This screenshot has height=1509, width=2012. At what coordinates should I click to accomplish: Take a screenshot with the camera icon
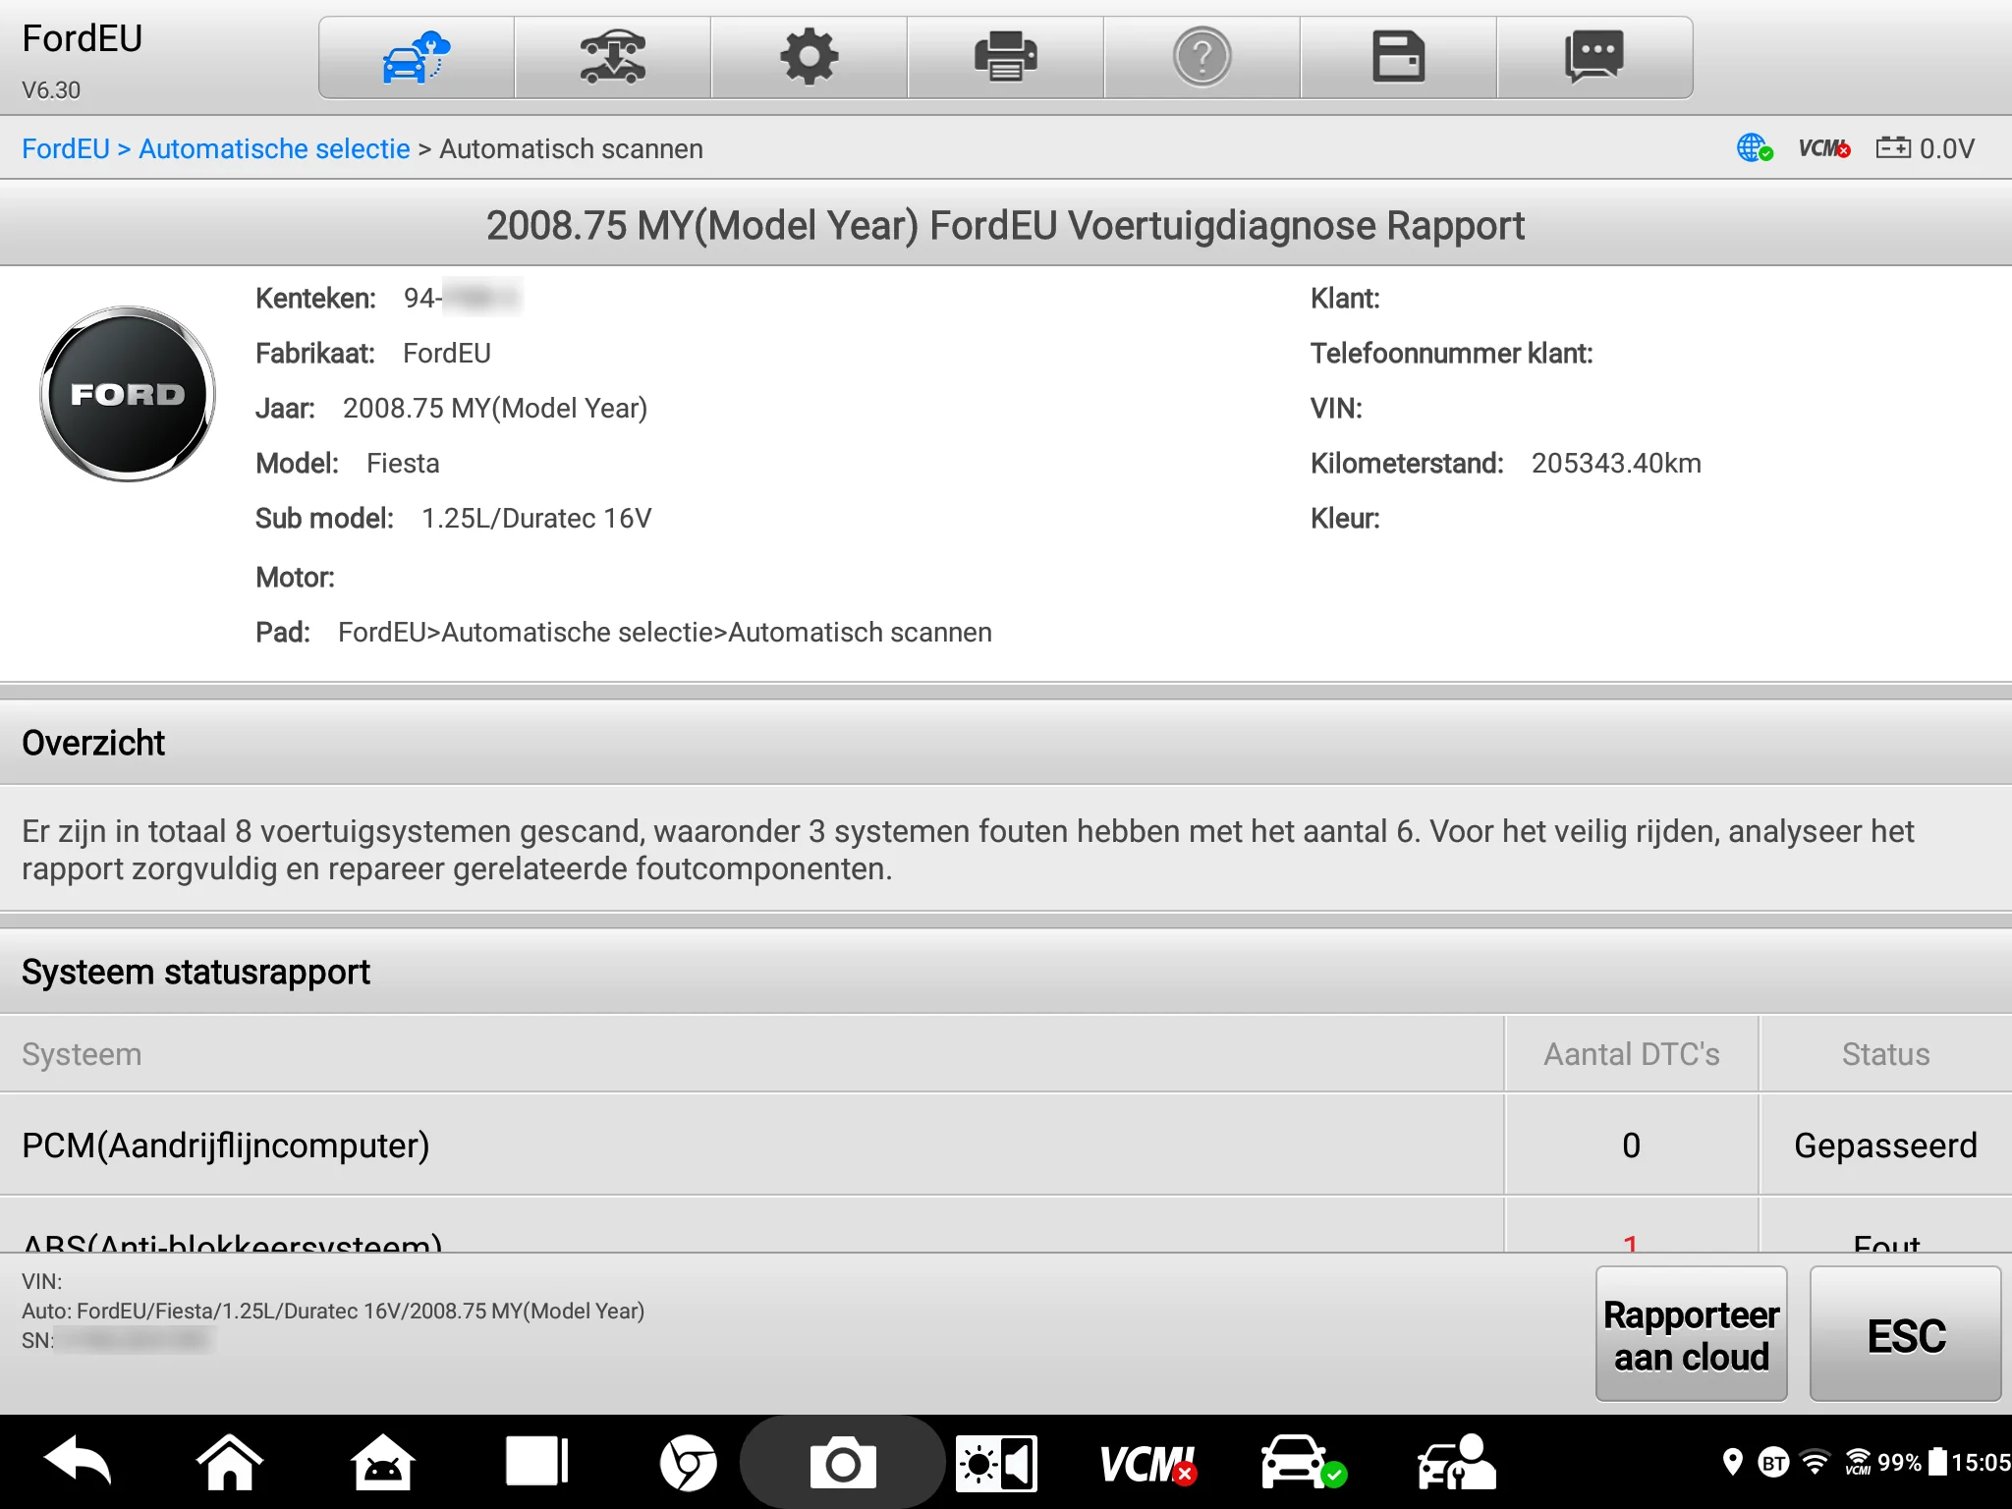pyautogui.click(x=843, y=1463)
